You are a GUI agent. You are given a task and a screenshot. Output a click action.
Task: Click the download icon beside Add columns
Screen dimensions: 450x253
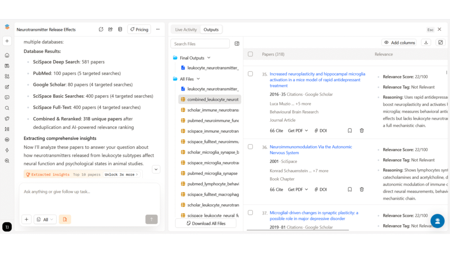[x=426, y=43]
